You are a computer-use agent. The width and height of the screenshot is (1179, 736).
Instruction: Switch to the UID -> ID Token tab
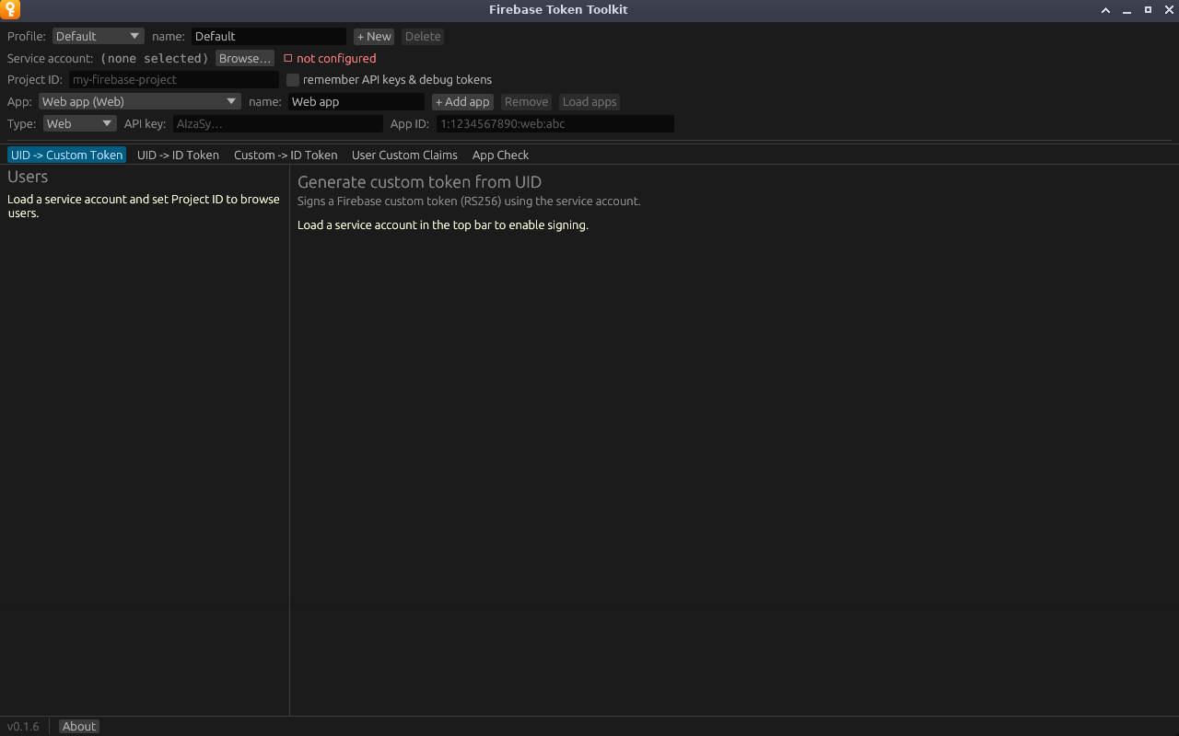[x=178, y=155]
